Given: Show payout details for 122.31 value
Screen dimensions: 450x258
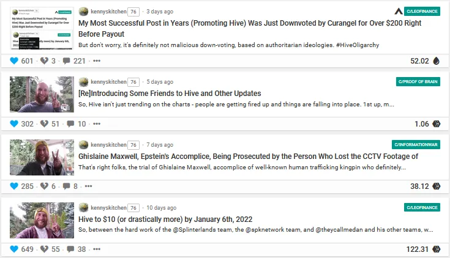Looking at the screenshot, I should [x=418, y=249].
